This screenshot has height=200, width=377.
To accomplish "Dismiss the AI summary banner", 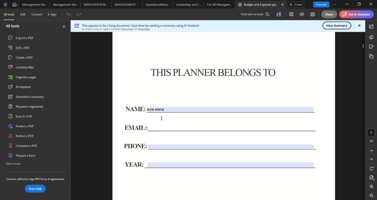I will 359,26.
